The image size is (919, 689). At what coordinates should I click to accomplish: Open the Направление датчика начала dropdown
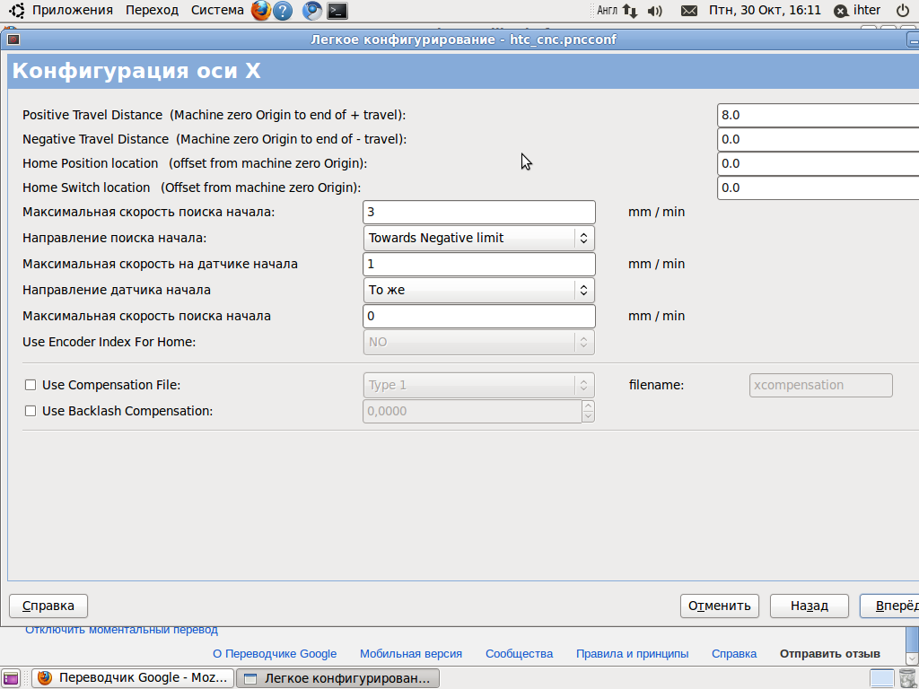point(479,290)
